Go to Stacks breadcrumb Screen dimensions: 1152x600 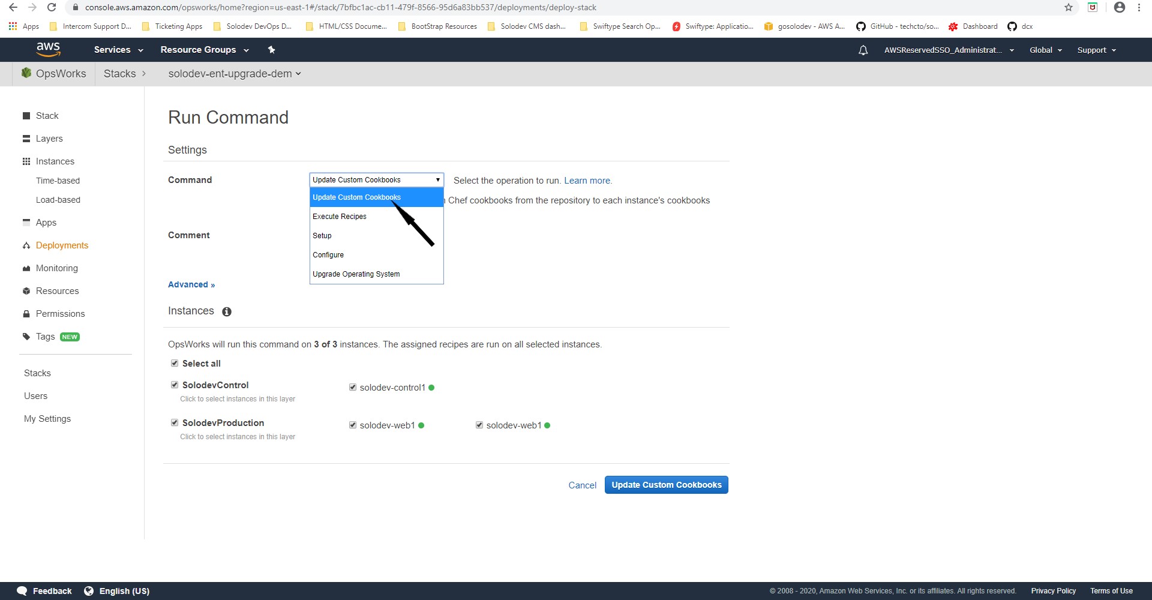click(120, 74)
